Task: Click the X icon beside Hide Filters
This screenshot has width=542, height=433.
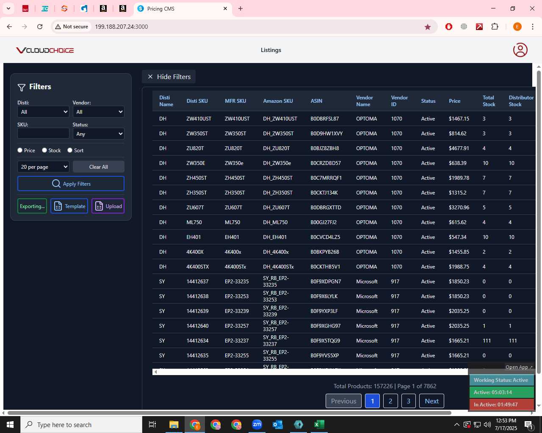Action: (150, 77)
